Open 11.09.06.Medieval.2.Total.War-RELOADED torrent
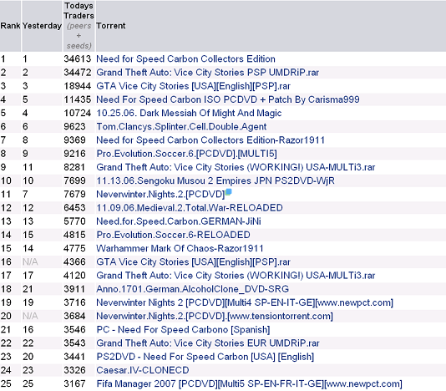446x391 pixels. 190,208
